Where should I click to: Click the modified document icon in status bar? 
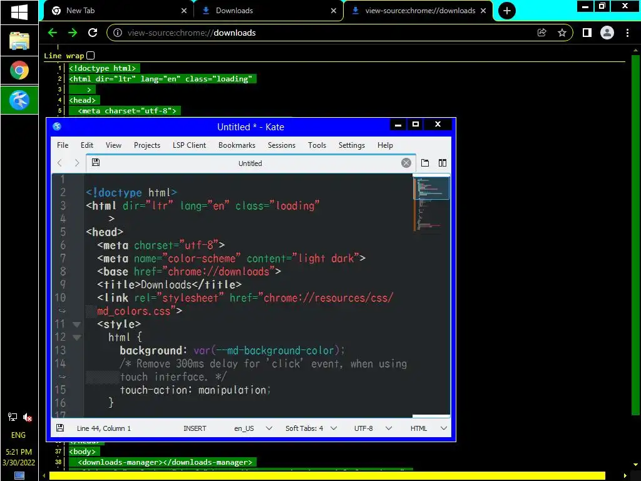click(x=60, y=428)
